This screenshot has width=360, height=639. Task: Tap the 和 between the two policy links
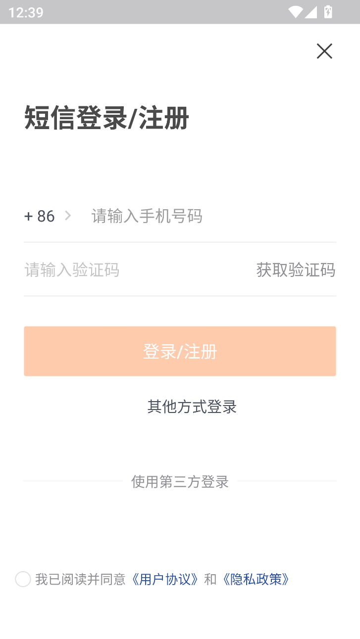point(210,579)
